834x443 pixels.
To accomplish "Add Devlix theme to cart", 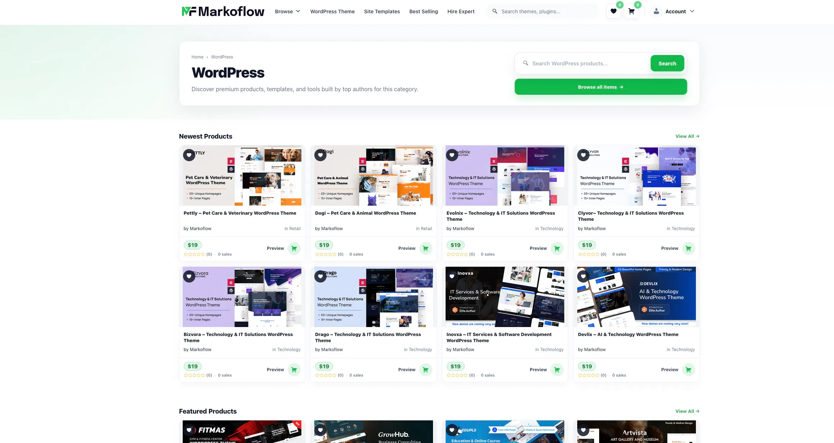I will [688, 370].
